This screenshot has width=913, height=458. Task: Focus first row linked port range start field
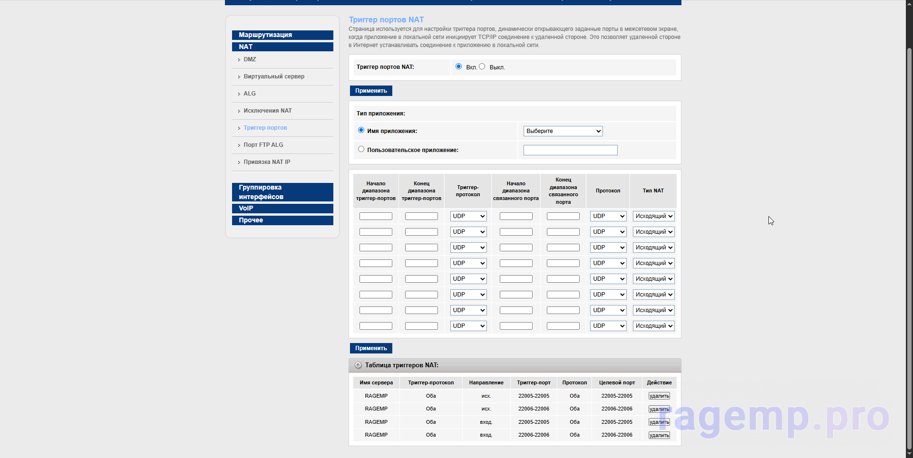[516, 216]
